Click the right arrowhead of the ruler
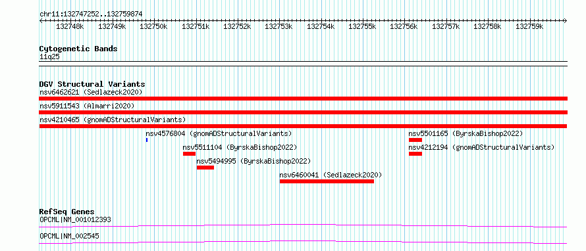Screen dimensions: 586x251 pyautogui.click(x=566, y=21)
